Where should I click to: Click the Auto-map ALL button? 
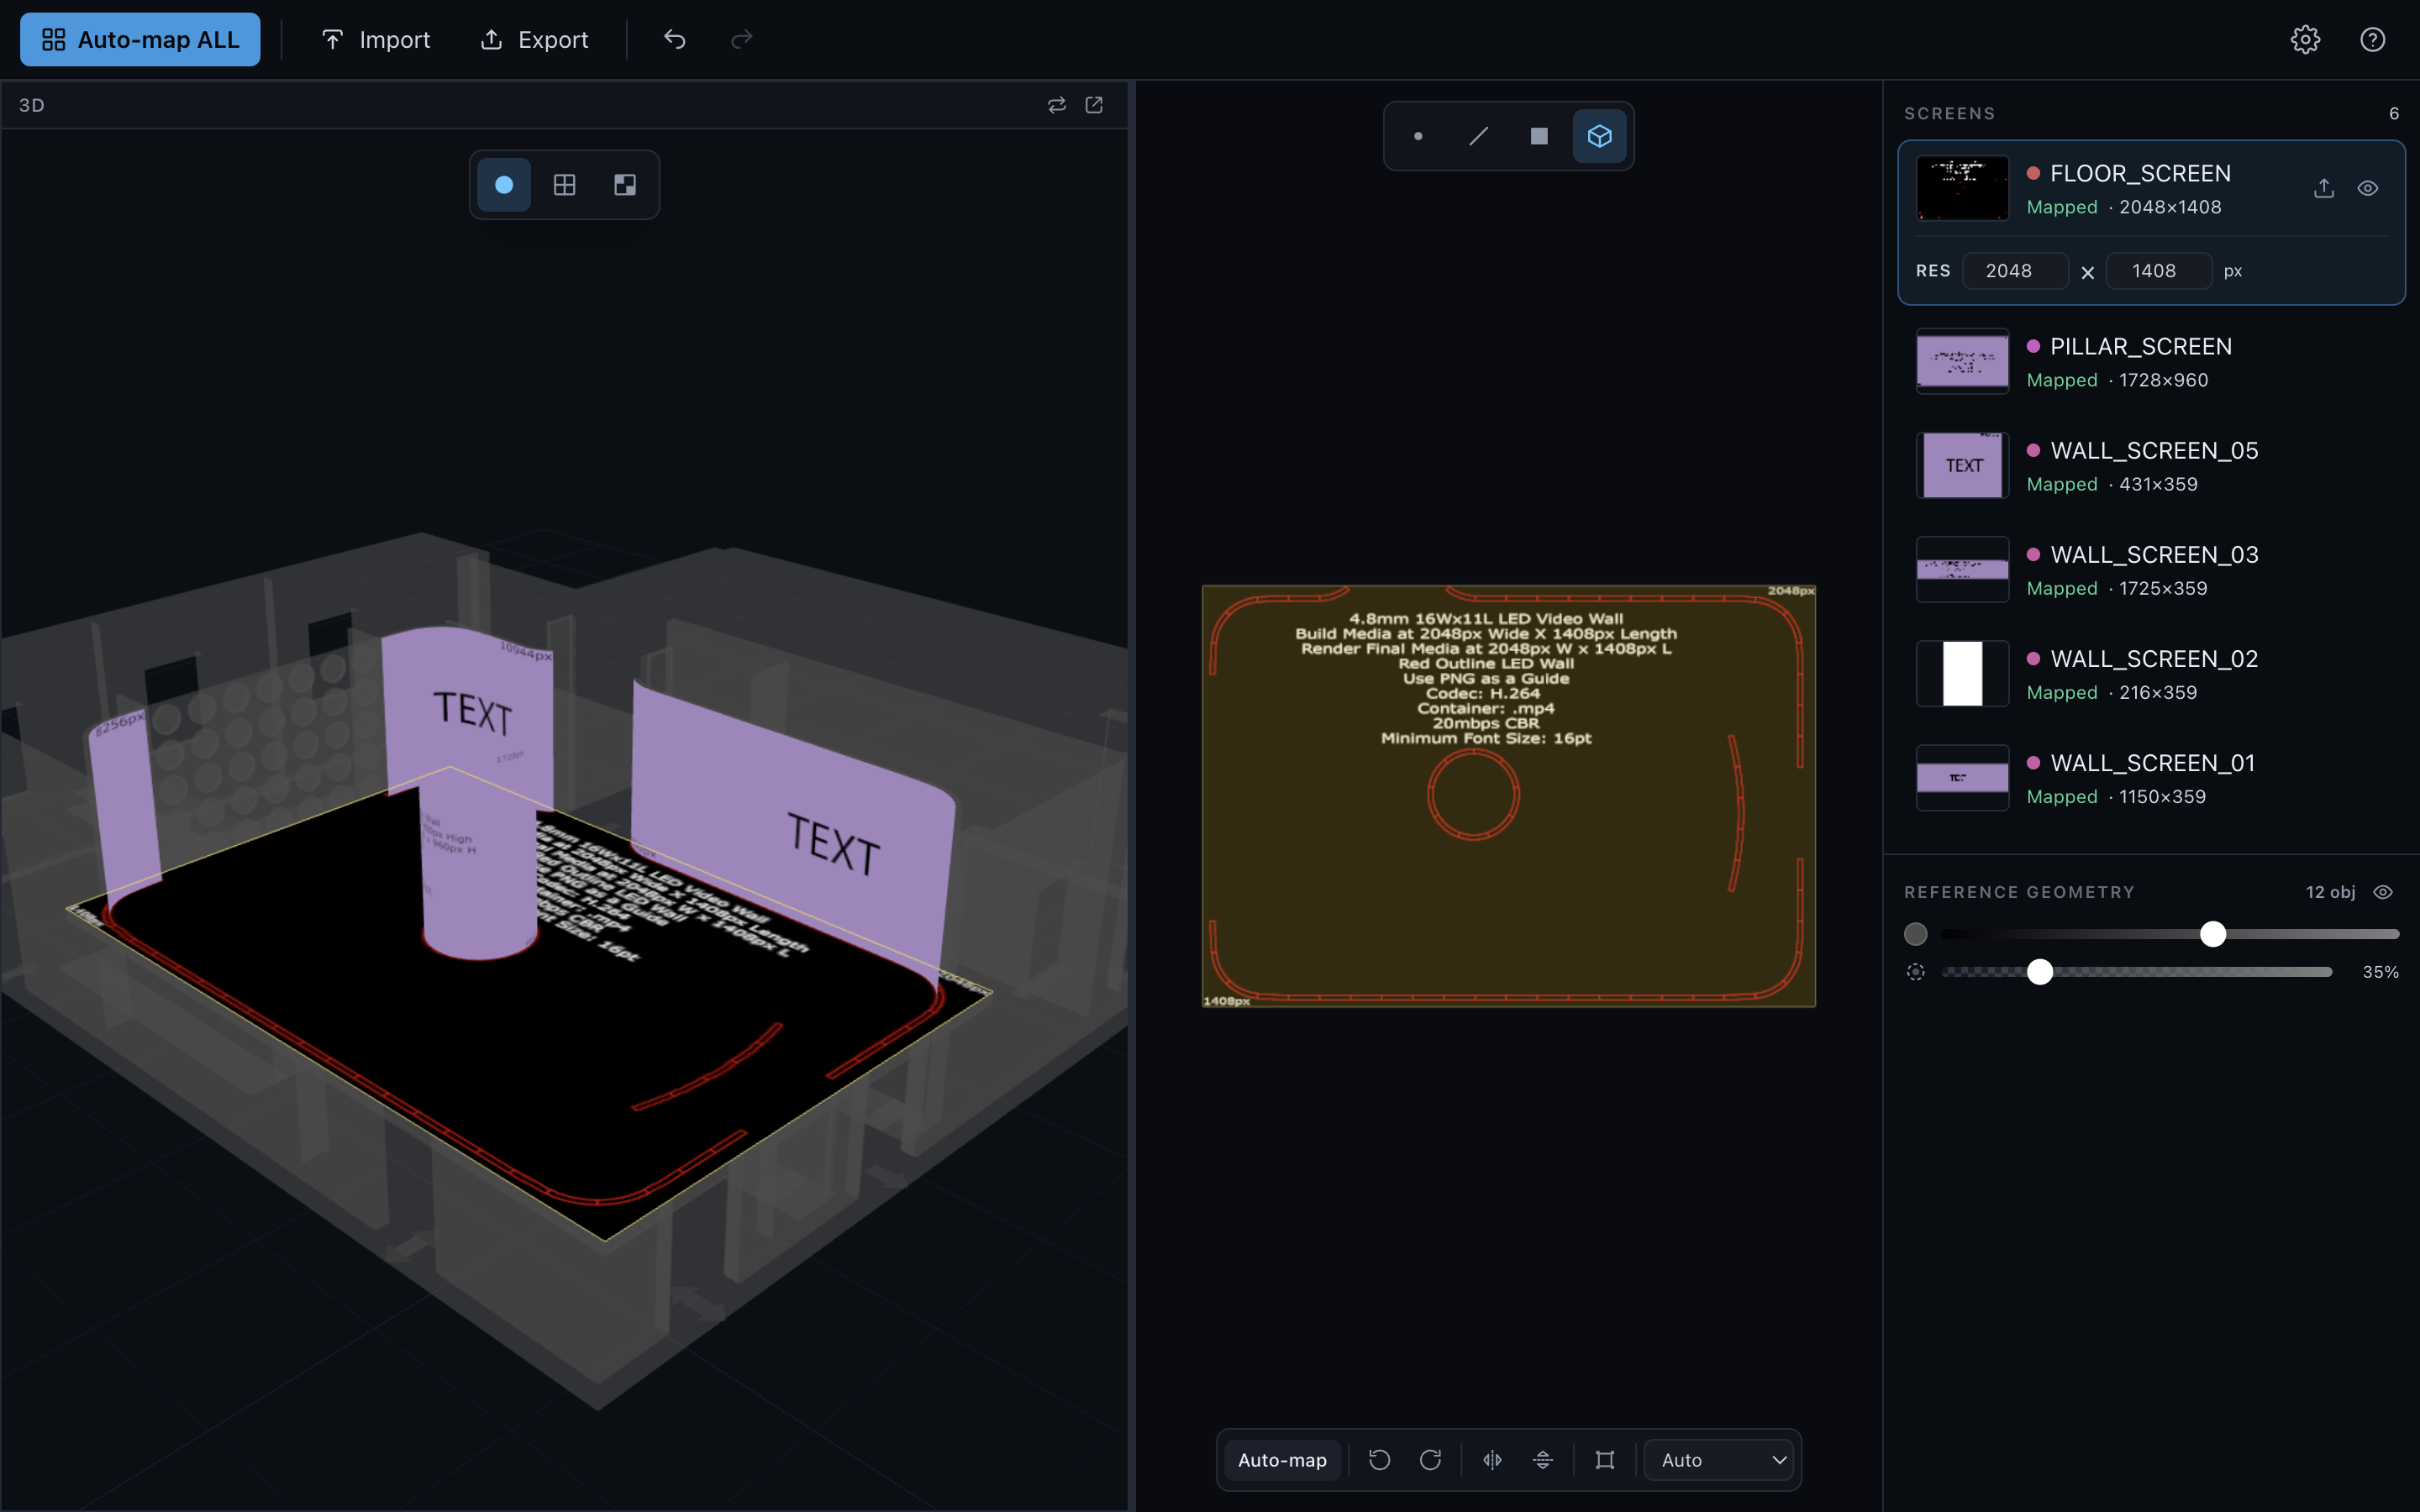(140, 39)
